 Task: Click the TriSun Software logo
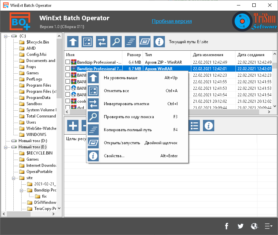[x=255, y=21]
